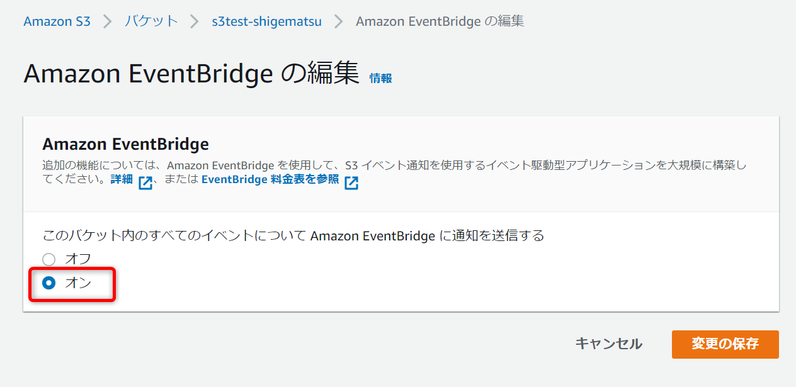Navigate to Amazon S3 breadcrumb link
Viewport: 796px width, 387px height.
pyautogui.click(x=57, y=21)
